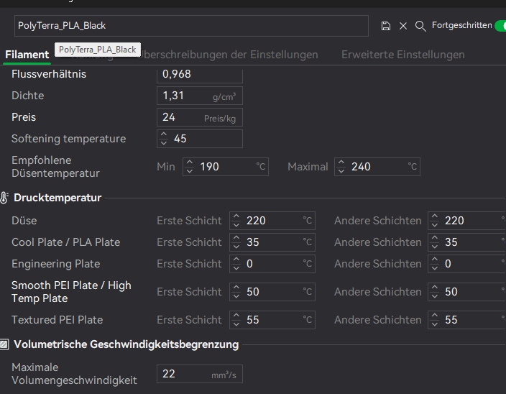Click the X icon beside the preset name
Screen dimensions: 506x394
coord(403,26)
